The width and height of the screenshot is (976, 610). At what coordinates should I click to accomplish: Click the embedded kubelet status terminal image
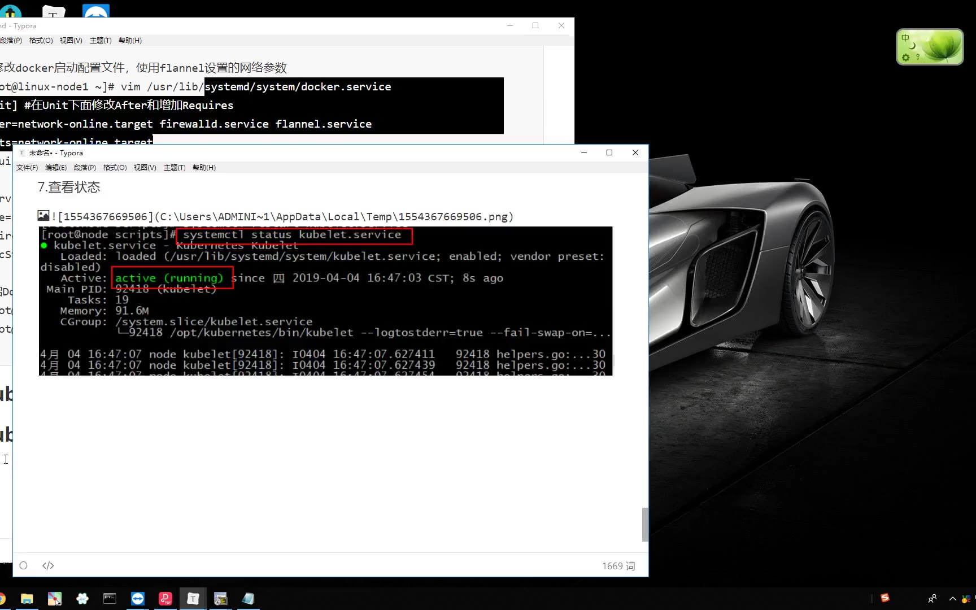(x=325, y=301)
